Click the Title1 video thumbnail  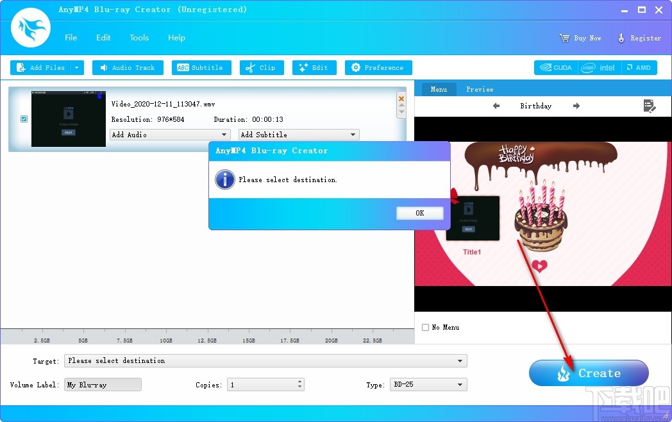pyautogui.click(x=473, y=218)
